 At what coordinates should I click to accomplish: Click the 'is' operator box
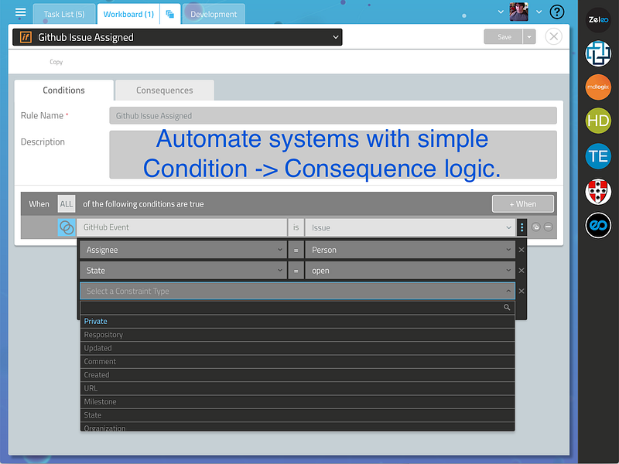click(296, 227)
